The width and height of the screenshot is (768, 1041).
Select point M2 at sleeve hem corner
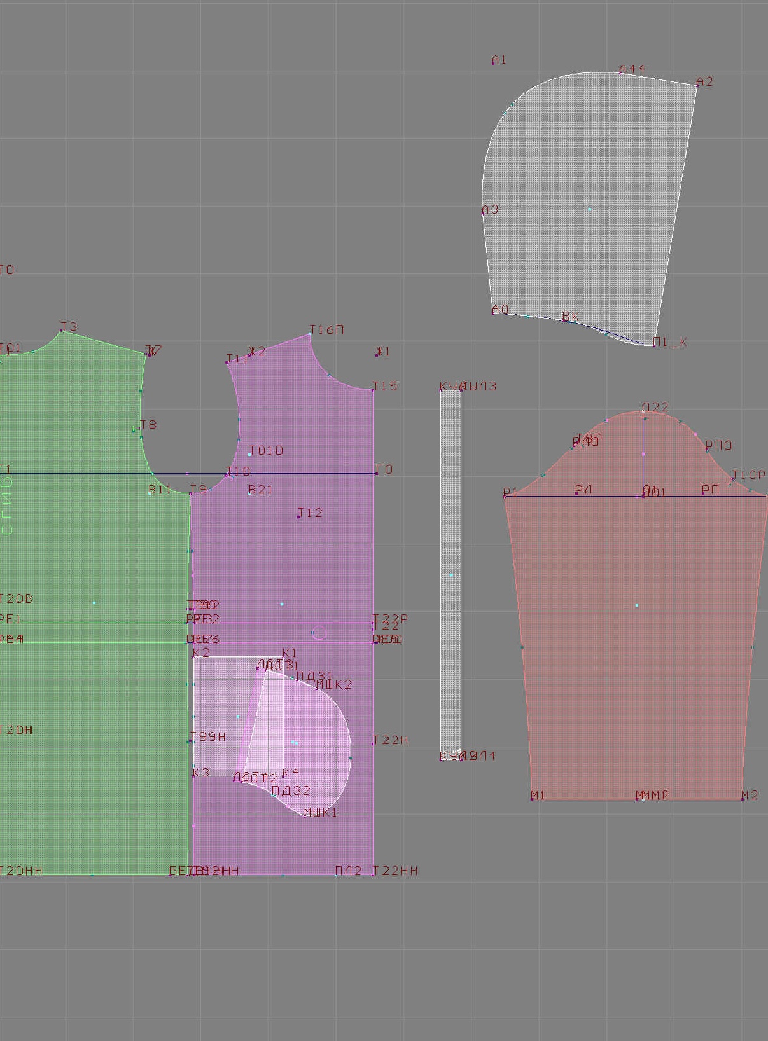tap(743, 799)
